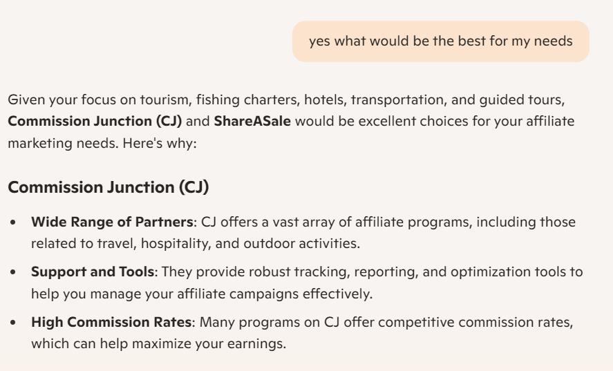Click the user message bubble about best needs

(x=440, y=41)
